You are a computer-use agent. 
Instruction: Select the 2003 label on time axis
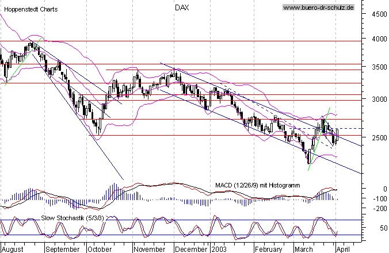coord(219,249)
